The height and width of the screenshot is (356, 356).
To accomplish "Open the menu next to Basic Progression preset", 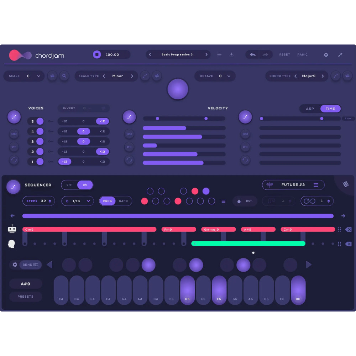I will click(219, 54).
